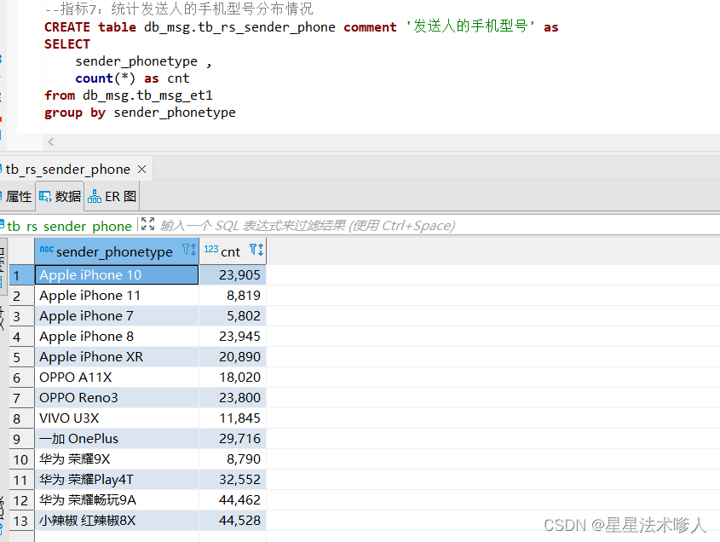720x542 pixels.
Task: Select cnt value 23,905
Action: click(x=233, y=275)
